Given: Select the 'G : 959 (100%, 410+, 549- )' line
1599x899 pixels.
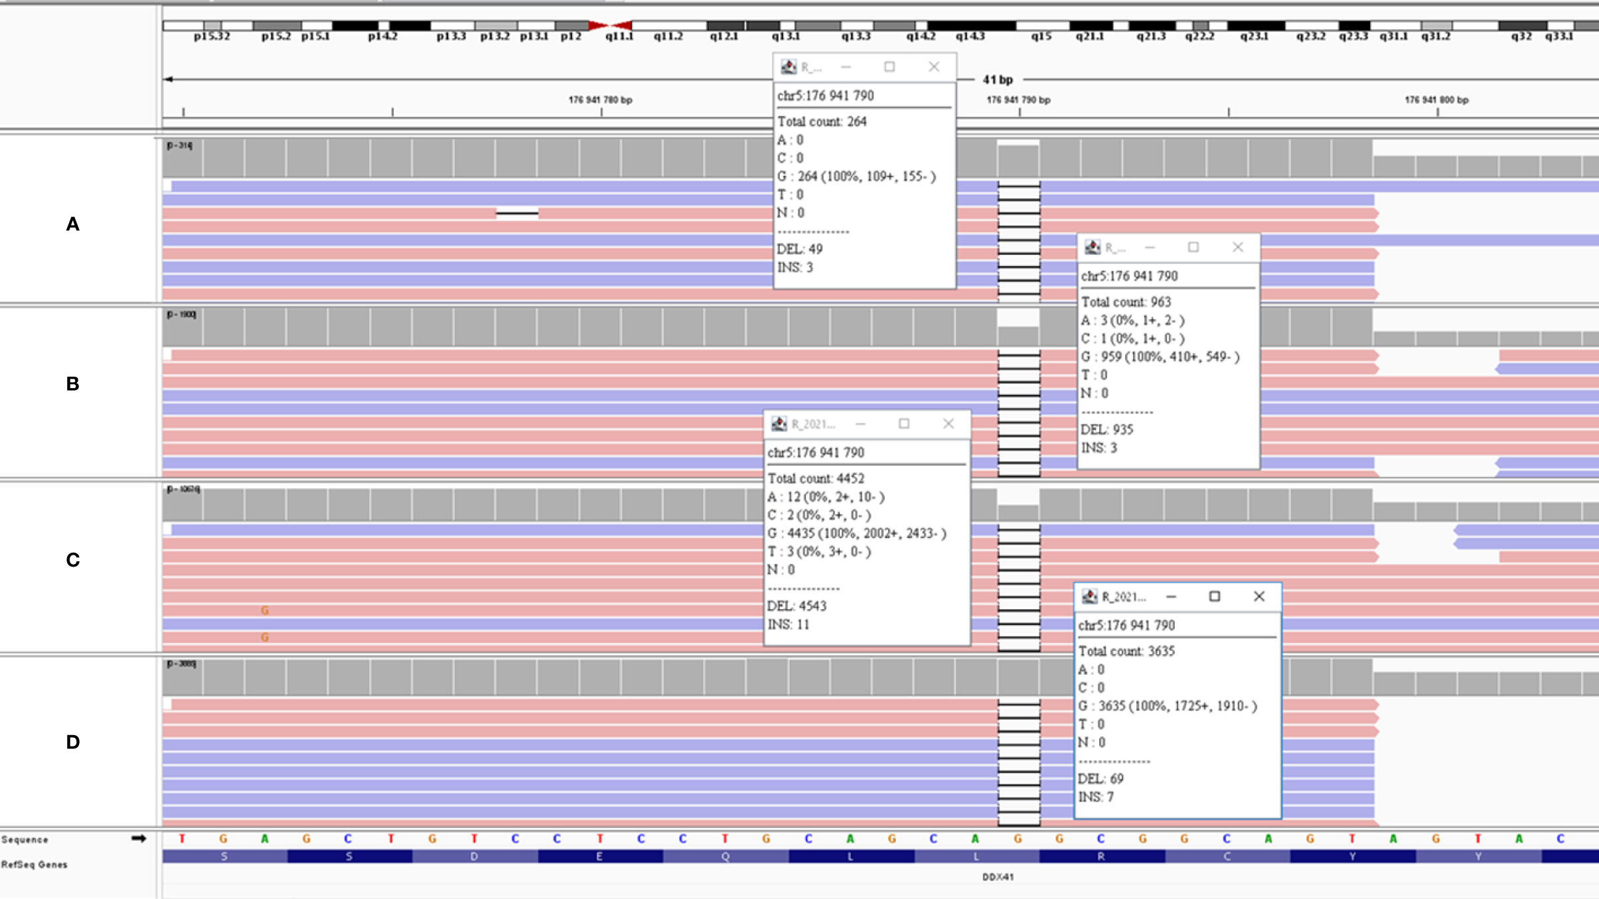Looking at the screenshot, I should pos(1160,357).
